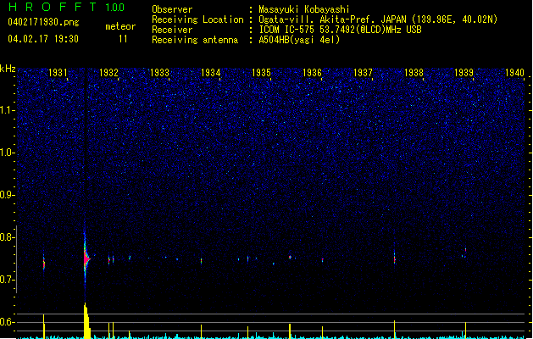Select the Ogata-vill. Akita-Pref. JAPAN location text
The width and height of the screenshot is (533, 339).
click(x=378, y=19)
